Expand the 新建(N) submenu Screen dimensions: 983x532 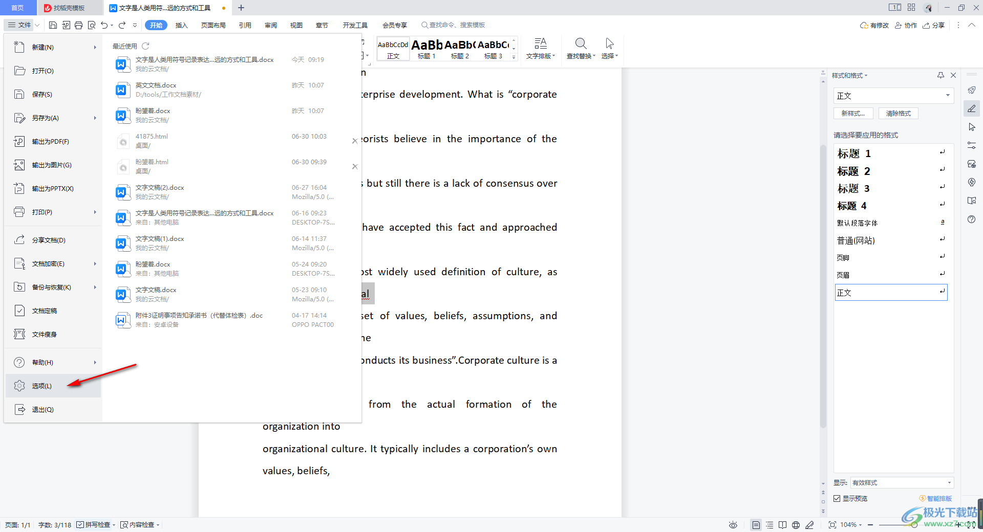click(x=95, y=47)
